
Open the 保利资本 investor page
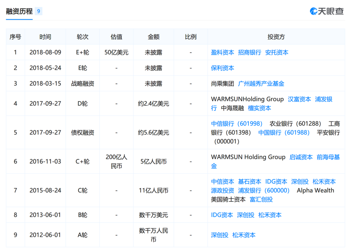222,68
